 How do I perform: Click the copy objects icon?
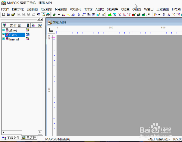coord(89,15)
